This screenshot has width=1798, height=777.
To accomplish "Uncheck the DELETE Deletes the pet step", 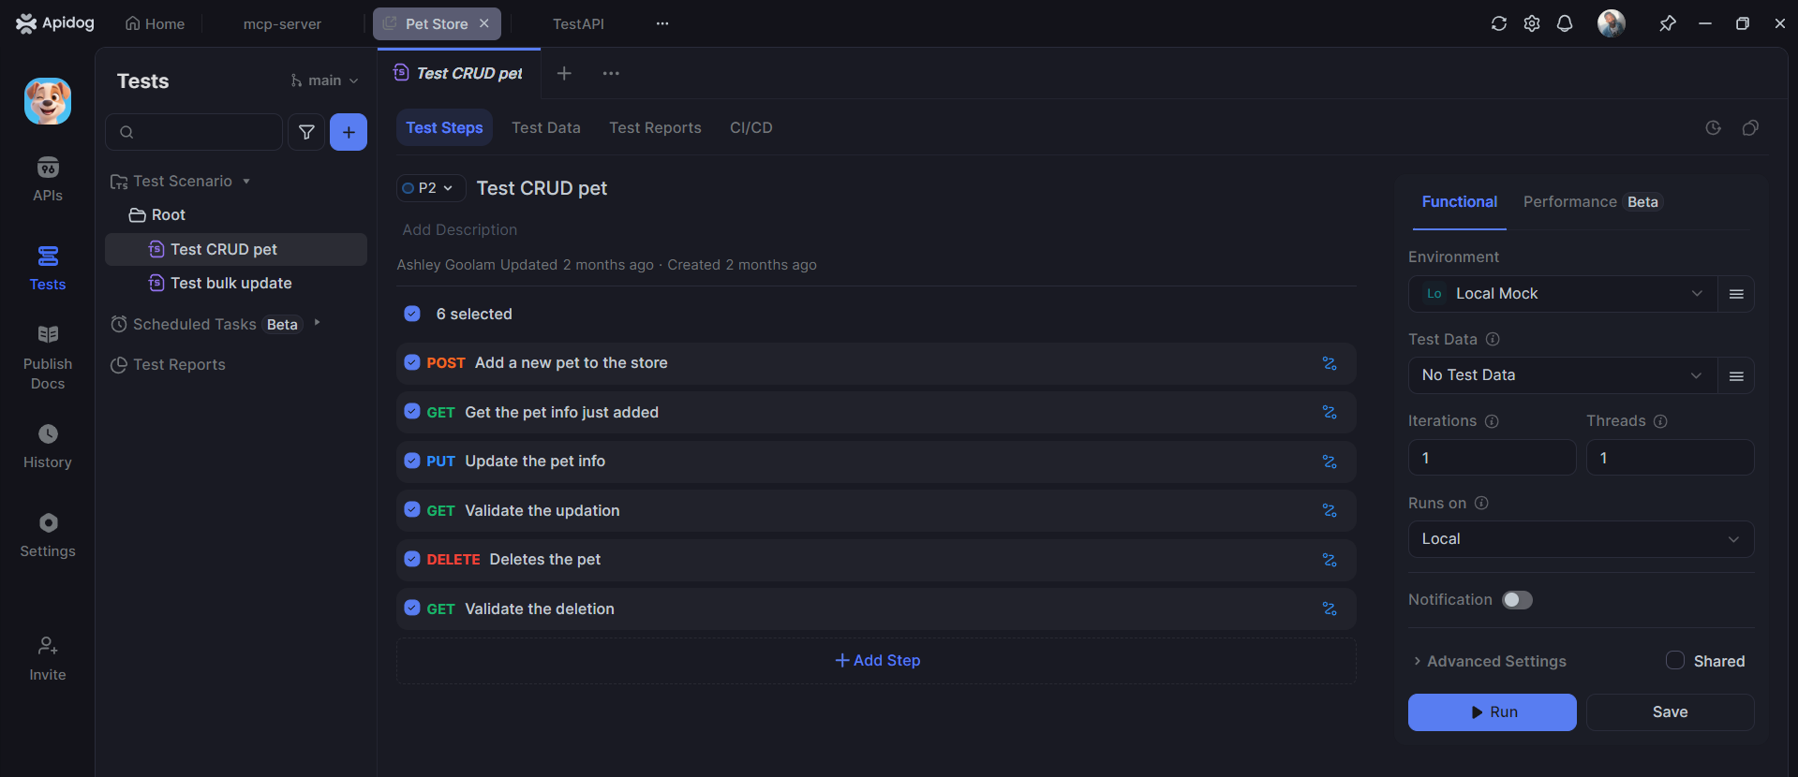I will pos(412,559).
